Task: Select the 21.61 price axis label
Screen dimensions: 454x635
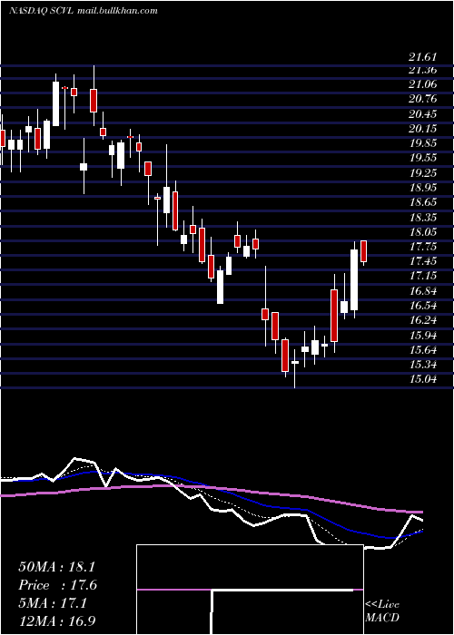Action: click(x=422, y=57)
